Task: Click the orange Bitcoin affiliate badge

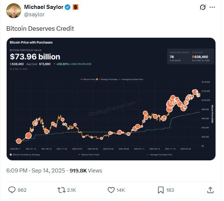Action: (x=76, y=7)
